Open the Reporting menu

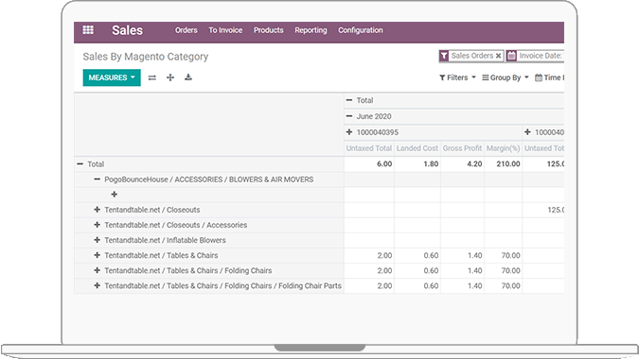pyautogui.click(x=311, y=30)
